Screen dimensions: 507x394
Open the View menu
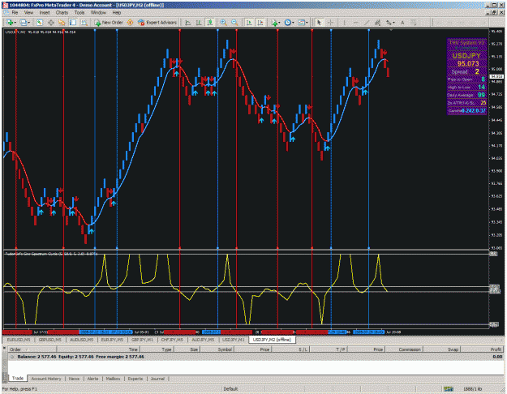pos(28,13)
